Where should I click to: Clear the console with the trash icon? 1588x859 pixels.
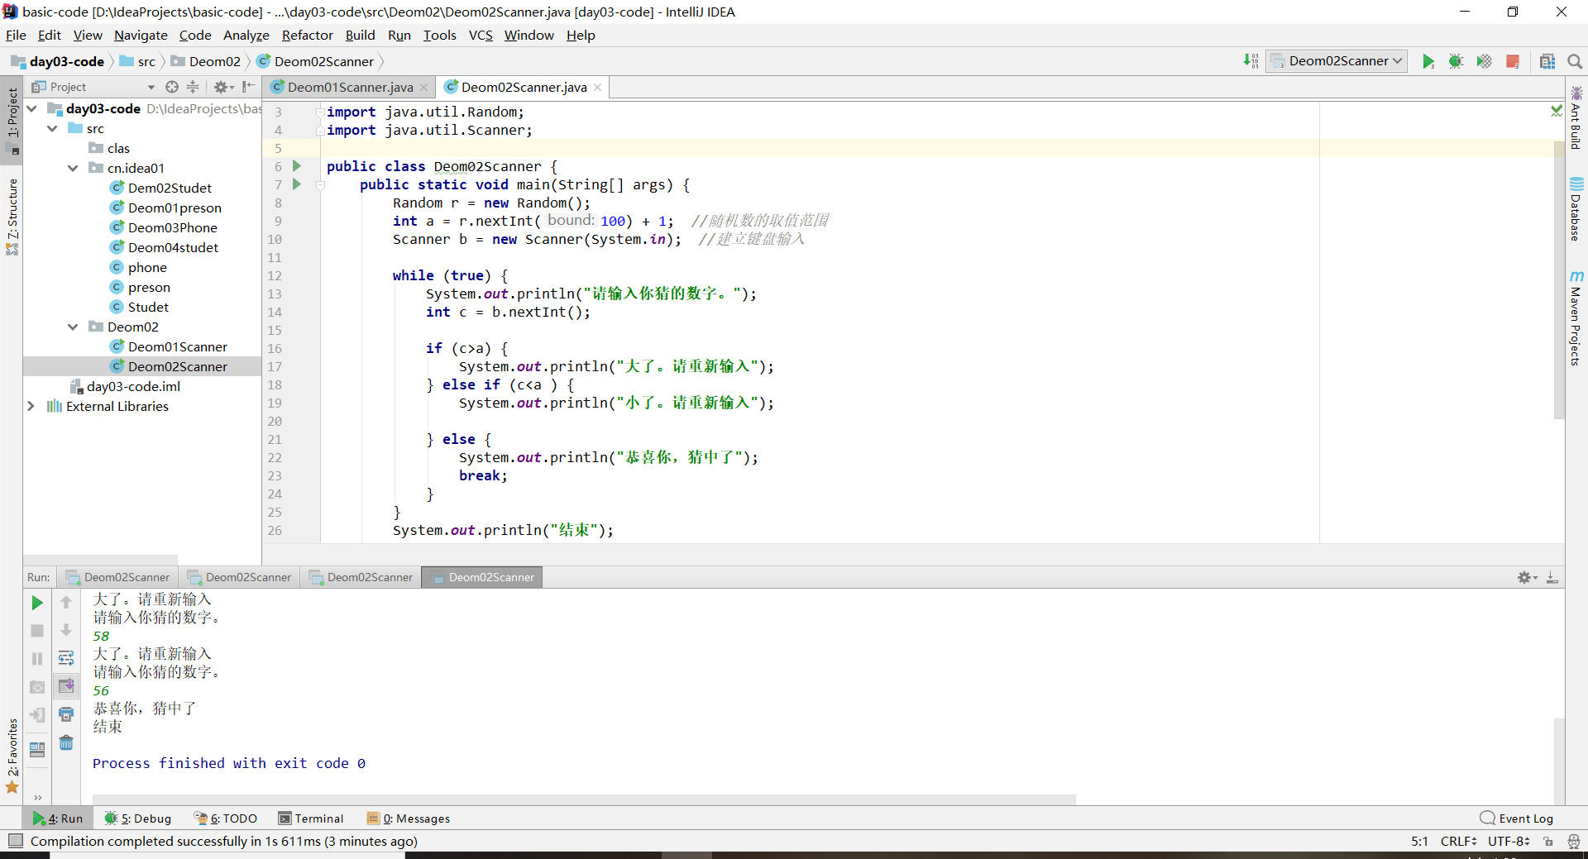(x=66, y=742)
